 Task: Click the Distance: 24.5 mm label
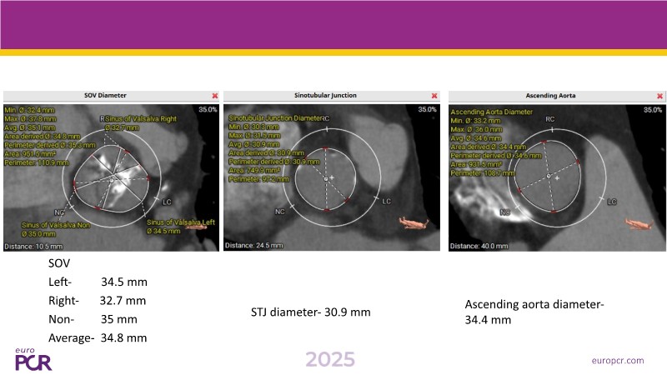253,246
